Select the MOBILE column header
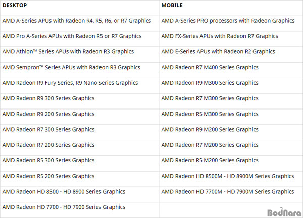 coord(172,5)
